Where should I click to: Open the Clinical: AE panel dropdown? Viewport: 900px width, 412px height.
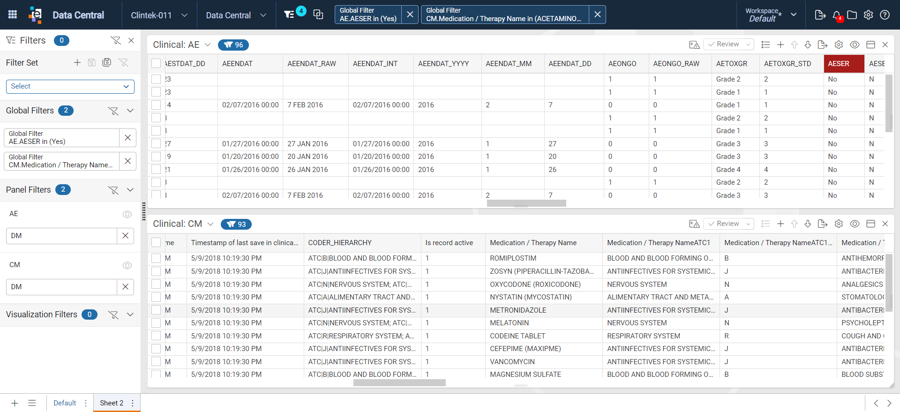point(208,45)
